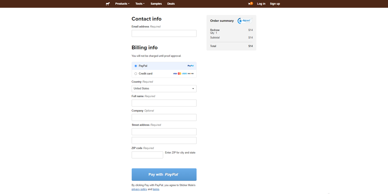Expand the Products menu
The width and height of the screenshot is (388, 194).
(122, 4)
